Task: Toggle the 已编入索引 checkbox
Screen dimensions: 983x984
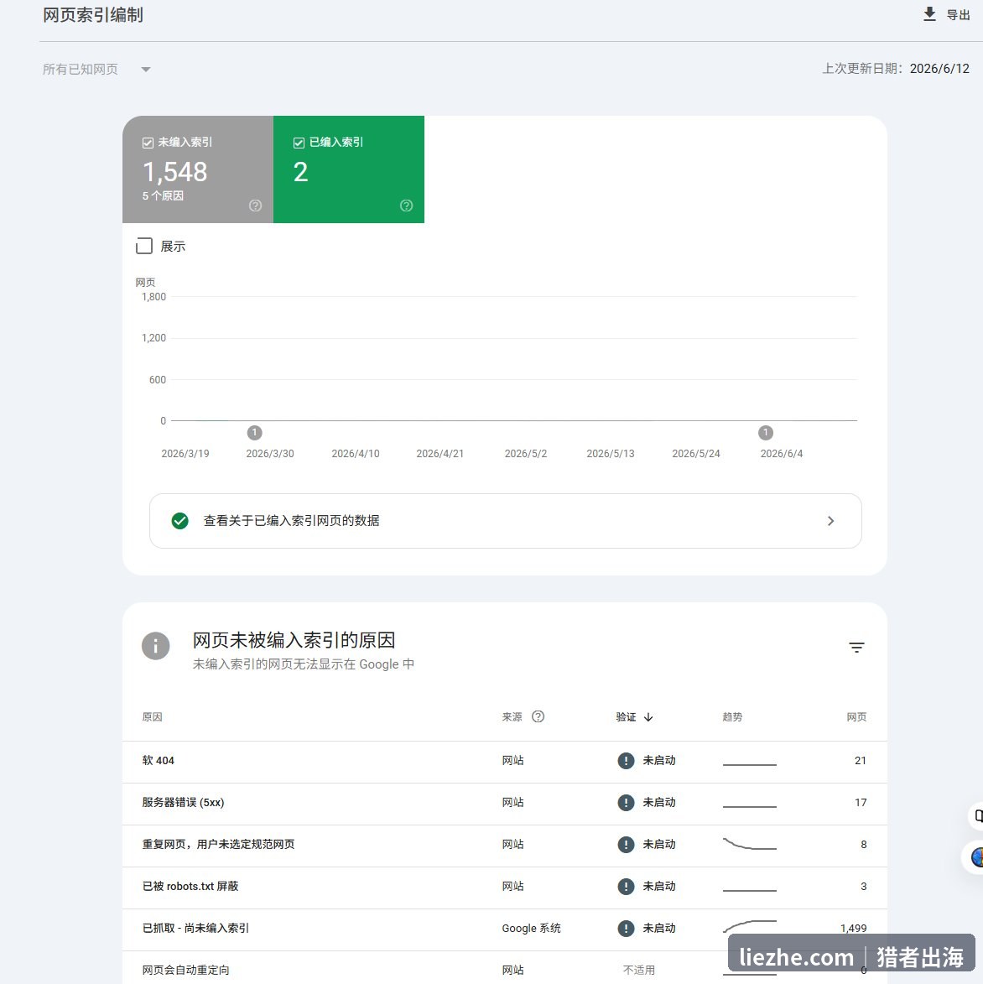Action: [x=299, y=143]
